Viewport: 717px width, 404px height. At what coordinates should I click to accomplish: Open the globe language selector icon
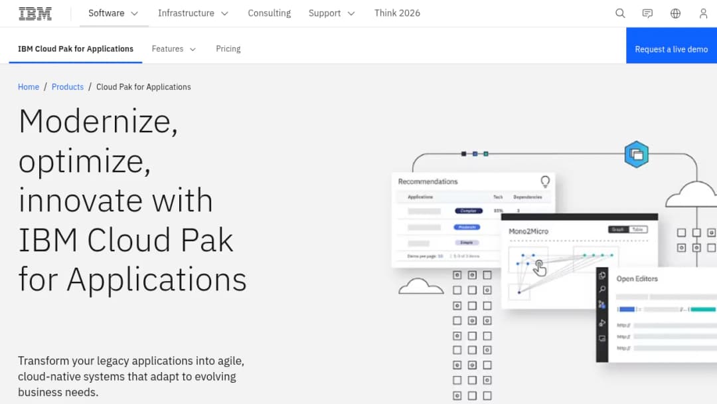coord(675,13)
